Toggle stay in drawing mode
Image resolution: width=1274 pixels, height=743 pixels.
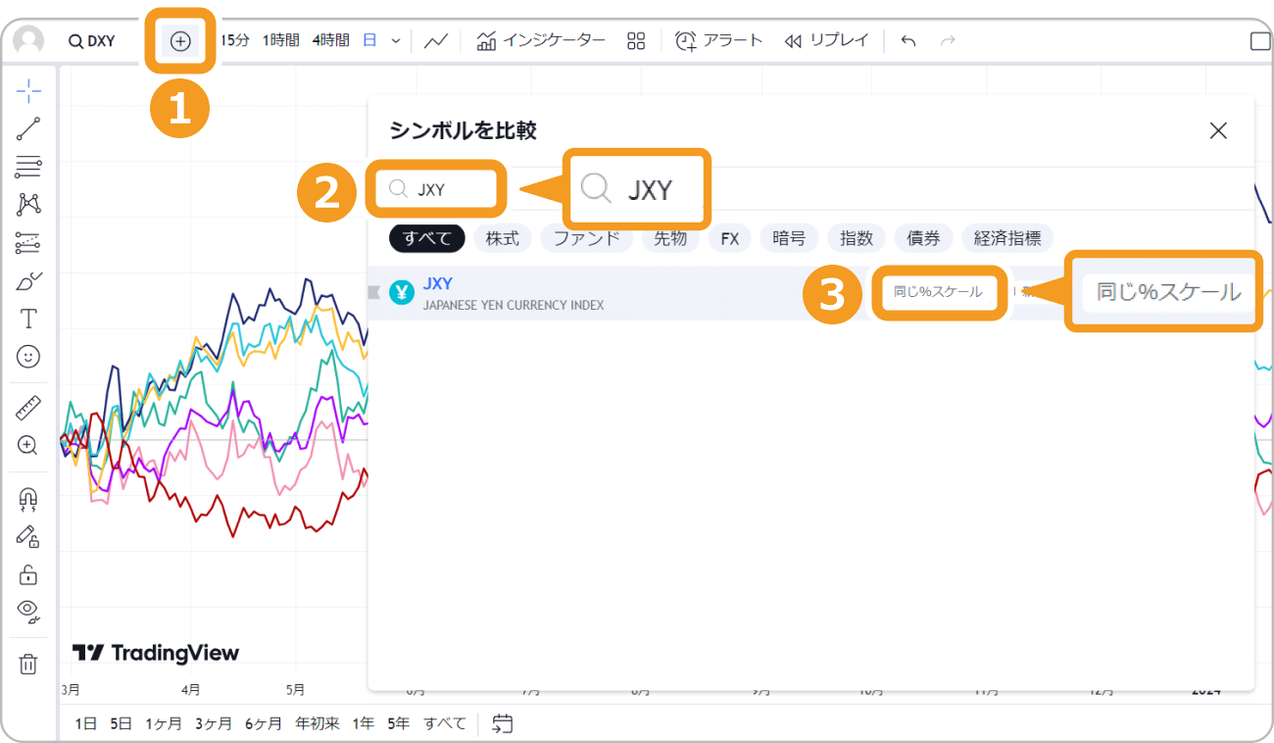tap(28, 536)
